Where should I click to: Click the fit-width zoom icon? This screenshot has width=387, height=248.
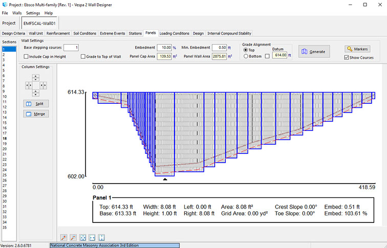click(x=92, y=238)
